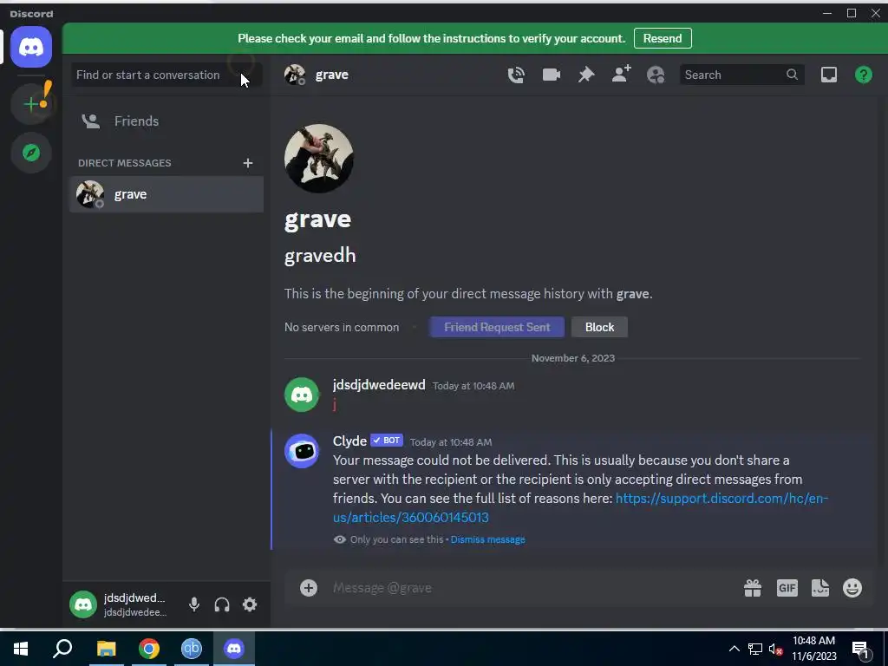Viewport: 888px width, 666px height.
Task: Open notification center
Action: click(861, 650)
